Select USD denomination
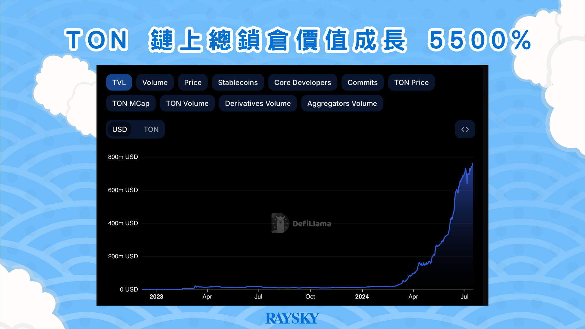This screenshot has height=329, width=585. 119,129
